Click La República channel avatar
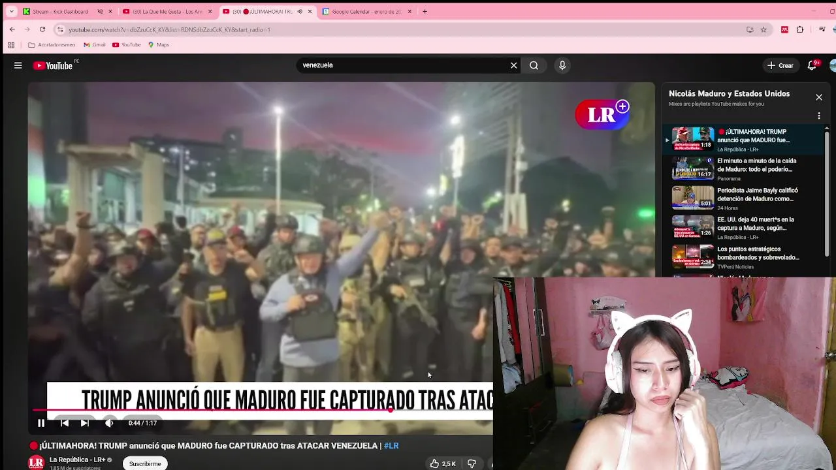 36,463
